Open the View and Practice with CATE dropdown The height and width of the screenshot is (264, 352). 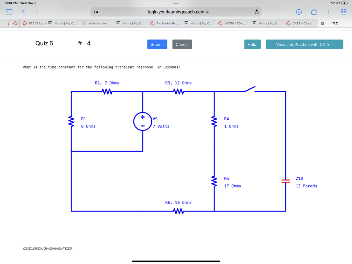coord(304,44)
